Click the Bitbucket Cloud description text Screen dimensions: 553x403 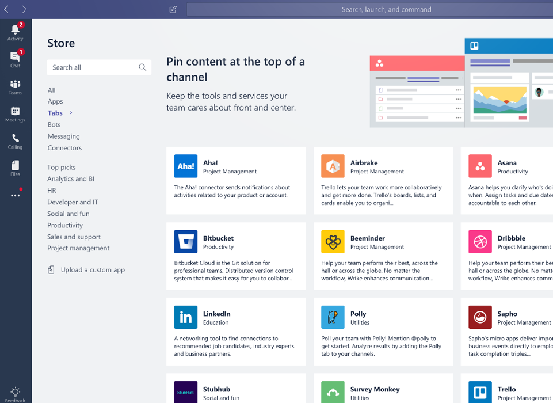coord(234,271)
